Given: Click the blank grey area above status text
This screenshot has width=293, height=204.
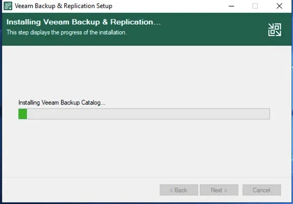Looking at the screenshot, I should pyautogui.click(x=146, y=71).
